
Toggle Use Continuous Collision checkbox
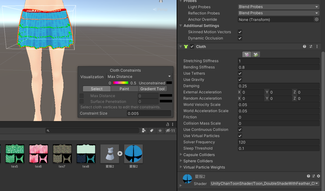(x=240, y=130)
